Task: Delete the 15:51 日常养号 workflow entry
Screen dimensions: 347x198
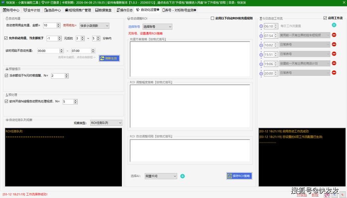Action: pyautogui.click(x=334, y=54)
